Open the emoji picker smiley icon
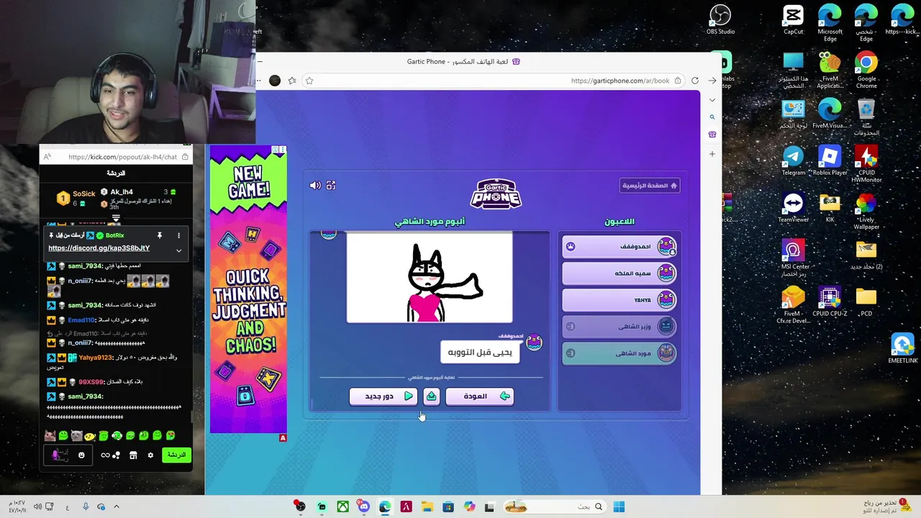 [81, 455]
